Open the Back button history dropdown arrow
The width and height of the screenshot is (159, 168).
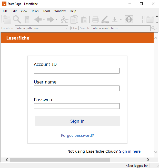[x=44, y=20]
